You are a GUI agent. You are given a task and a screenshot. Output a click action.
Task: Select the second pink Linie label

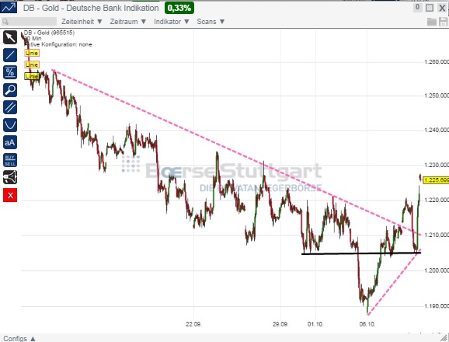[x=32, y=65]
